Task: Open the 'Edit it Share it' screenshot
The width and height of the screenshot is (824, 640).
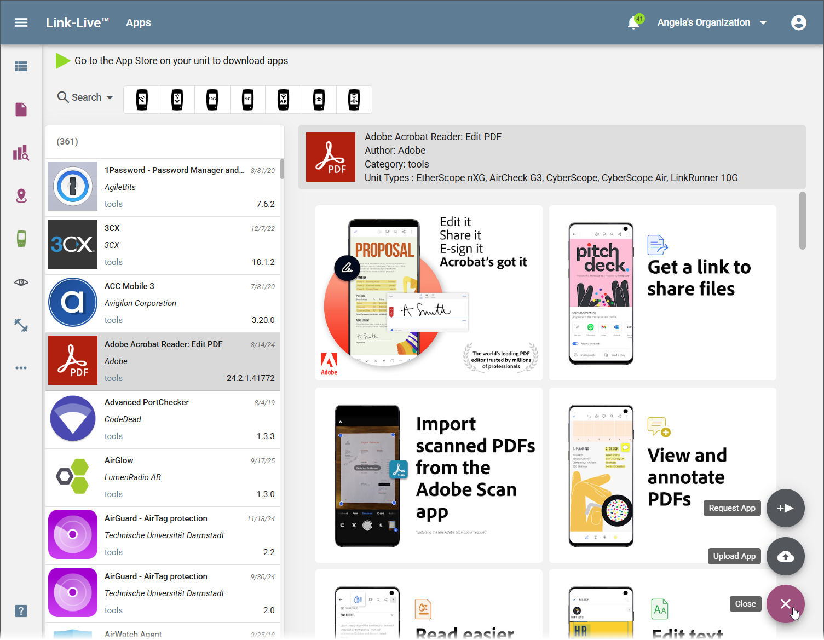Action: pyautogui.click(x=429, y=293)
